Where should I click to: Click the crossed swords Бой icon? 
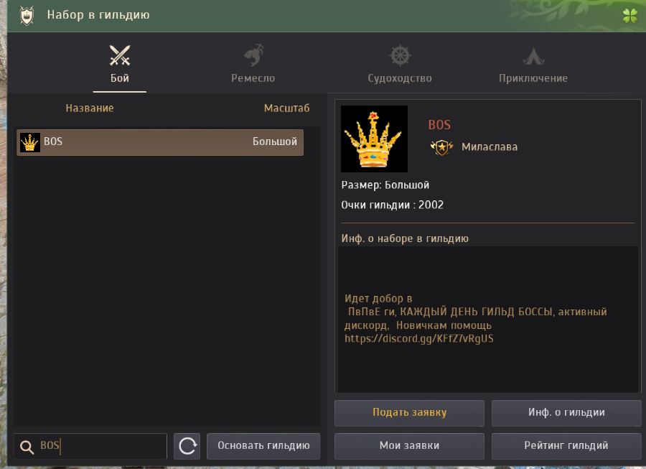point(119,55)
